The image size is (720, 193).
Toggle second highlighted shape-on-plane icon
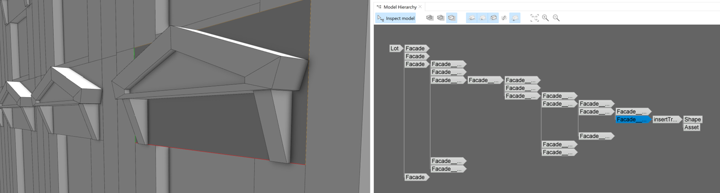coord(482,18)
